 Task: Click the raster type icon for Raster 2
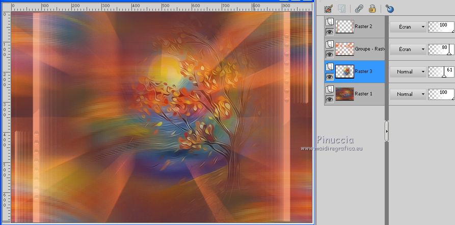pyautogui.click(x=329, y=22)
